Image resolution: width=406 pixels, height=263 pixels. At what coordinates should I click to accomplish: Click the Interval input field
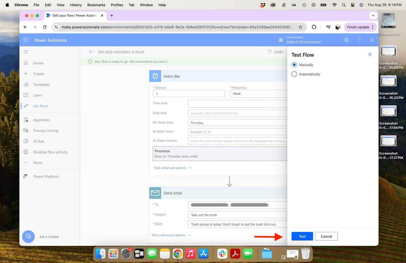tap(189, 93)
